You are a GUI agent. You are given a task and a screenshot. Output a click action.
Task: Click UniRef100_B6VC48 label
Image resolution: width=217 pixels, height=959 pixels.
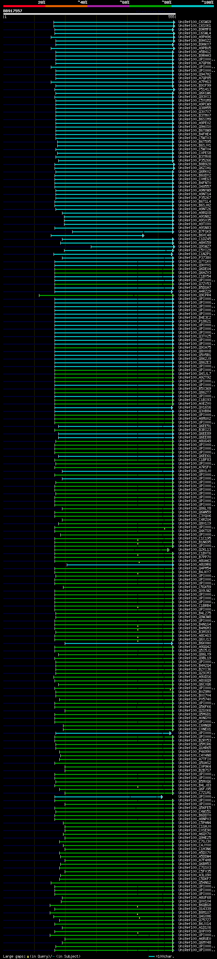pyautogui.click(x=195, y=235)
